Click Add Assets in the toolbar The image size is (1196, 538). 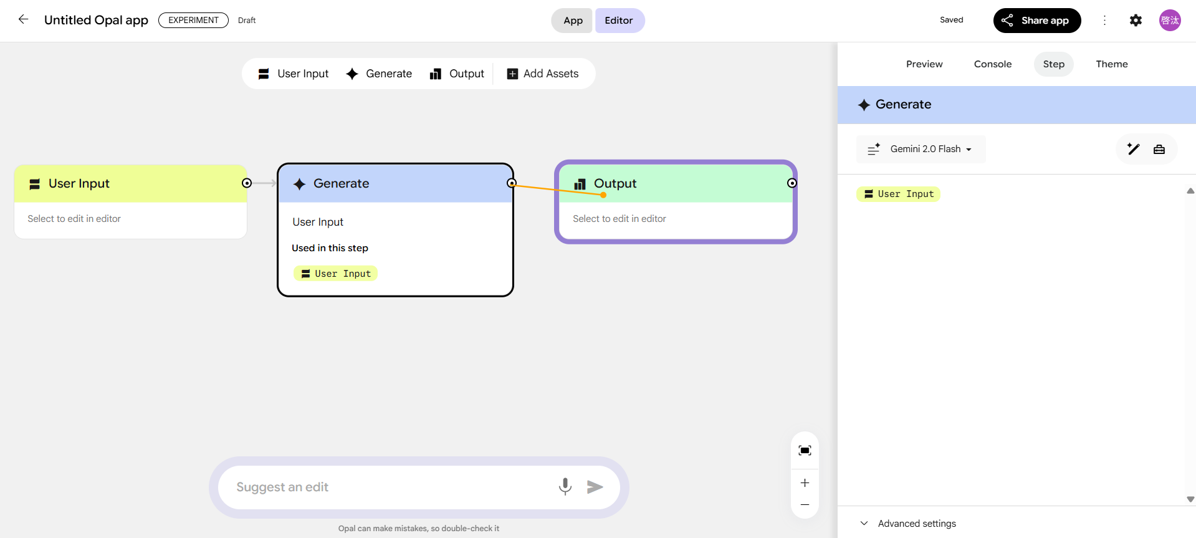tap(543, 74)
